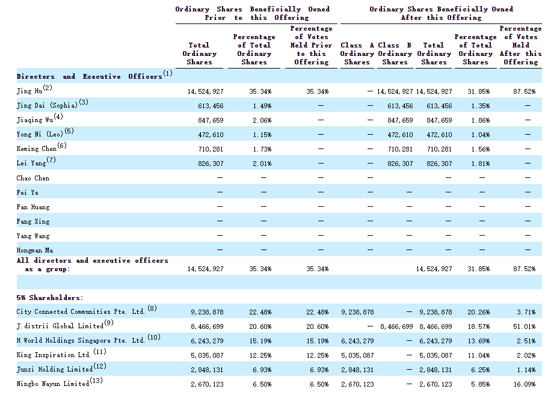This screenshot has height=395, width=548.
Task: Select the '1.56%' cell
Action: pyautogui.click(x=481, y=150)
